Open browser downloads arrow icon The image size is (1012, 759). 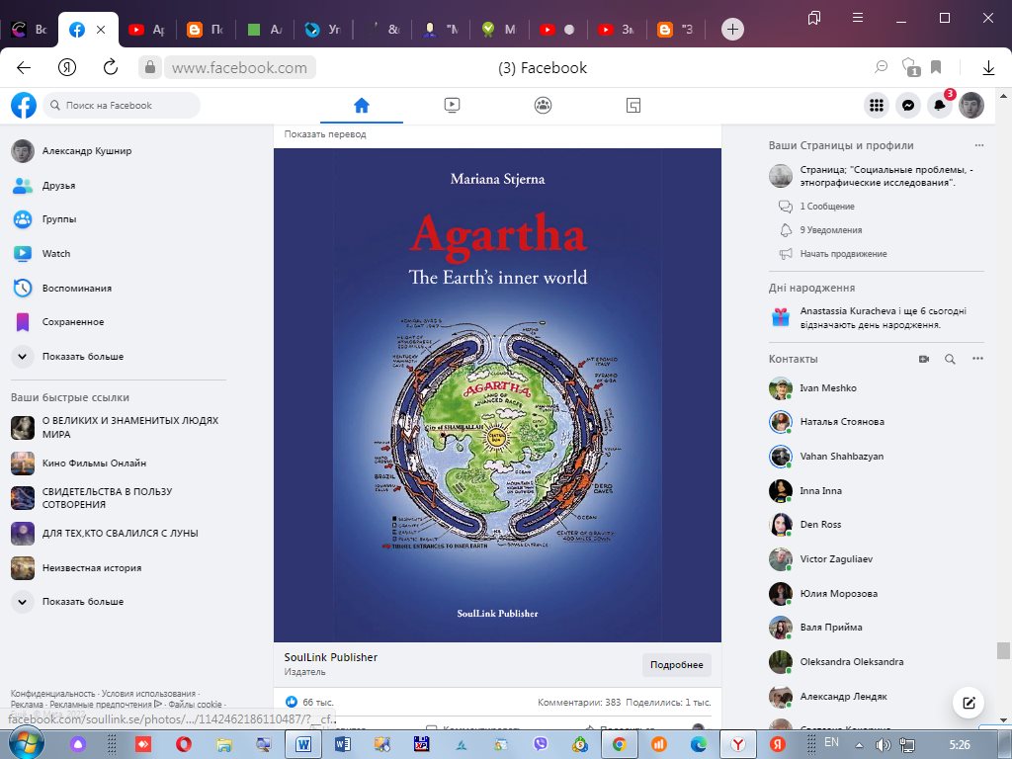[988, 67]
